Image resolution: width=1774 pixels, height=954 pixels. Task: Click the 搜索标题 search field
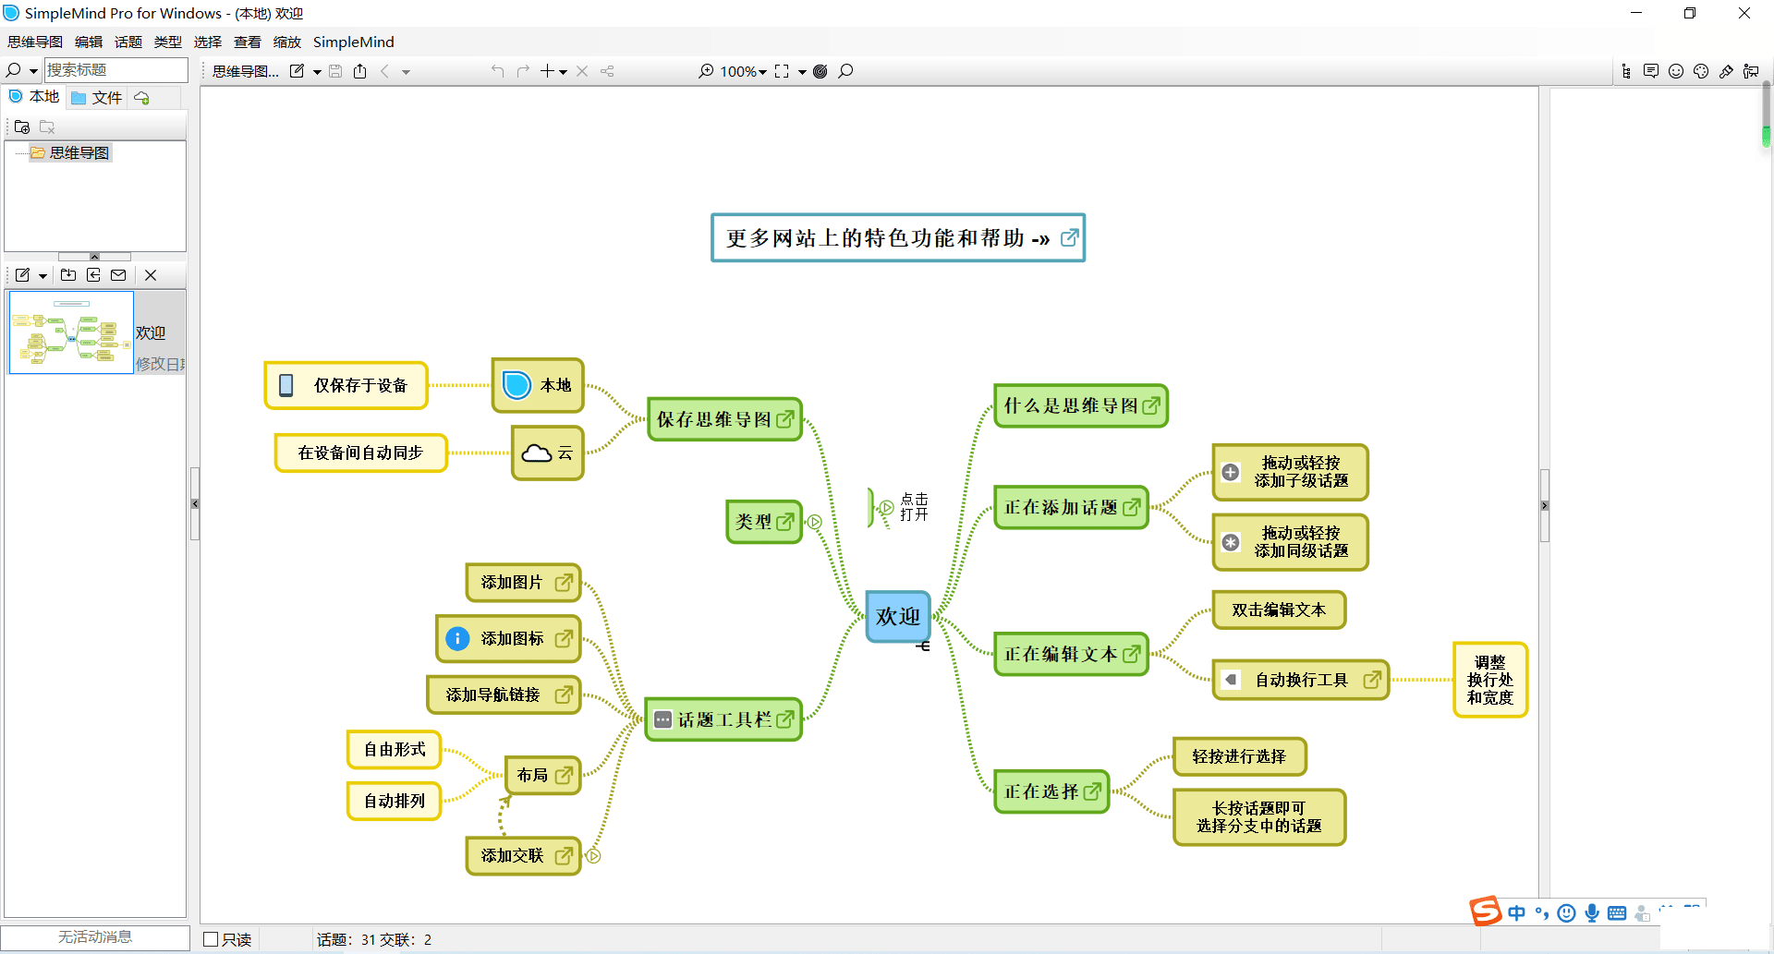pos(115,70)
